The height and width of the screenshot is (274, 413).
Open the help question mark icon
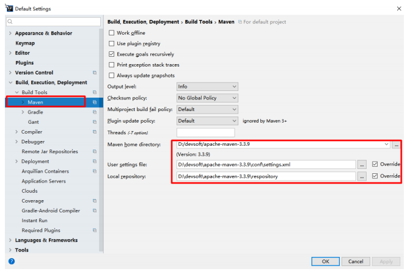click(12, 261)
